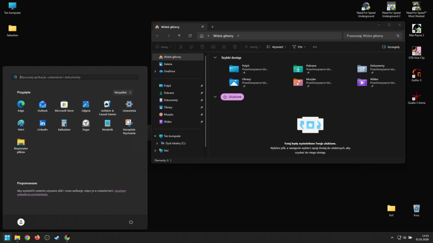The image size is (433, 243).
Task: Click the refresh button in File Explorer
Action: (x=190, y=36)
